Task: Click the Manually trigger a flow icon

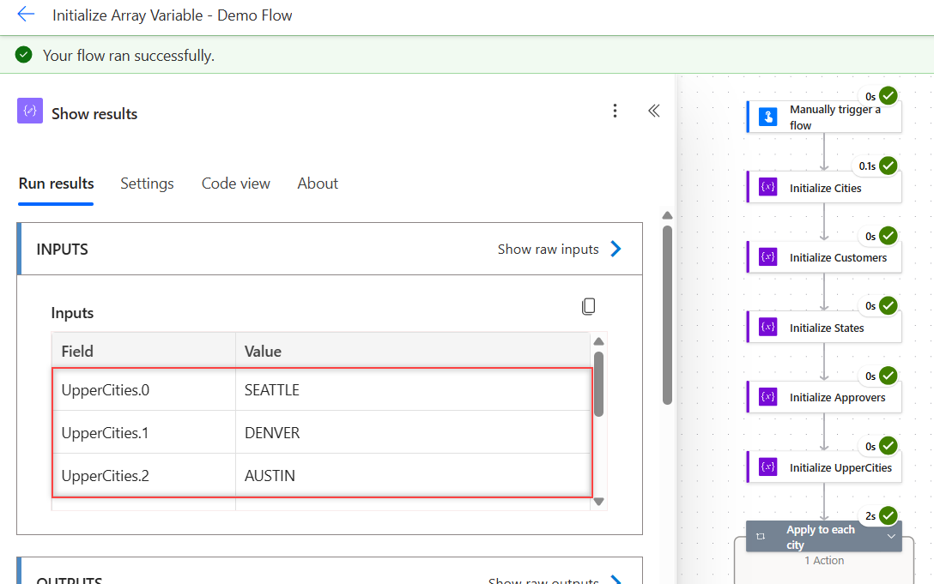Action: point(767,117)
